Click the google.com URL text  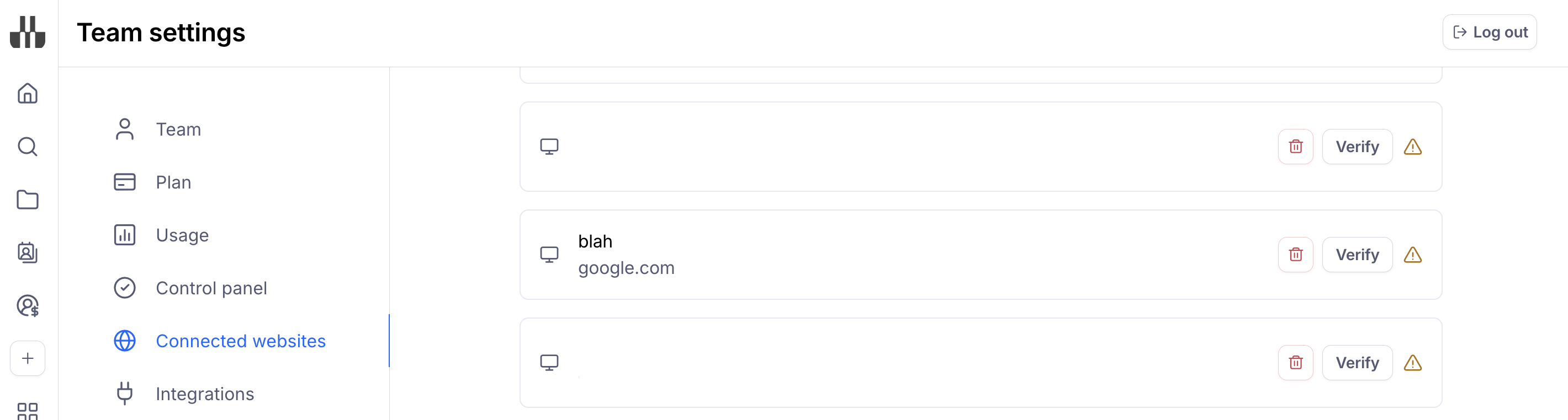point(626,268)
